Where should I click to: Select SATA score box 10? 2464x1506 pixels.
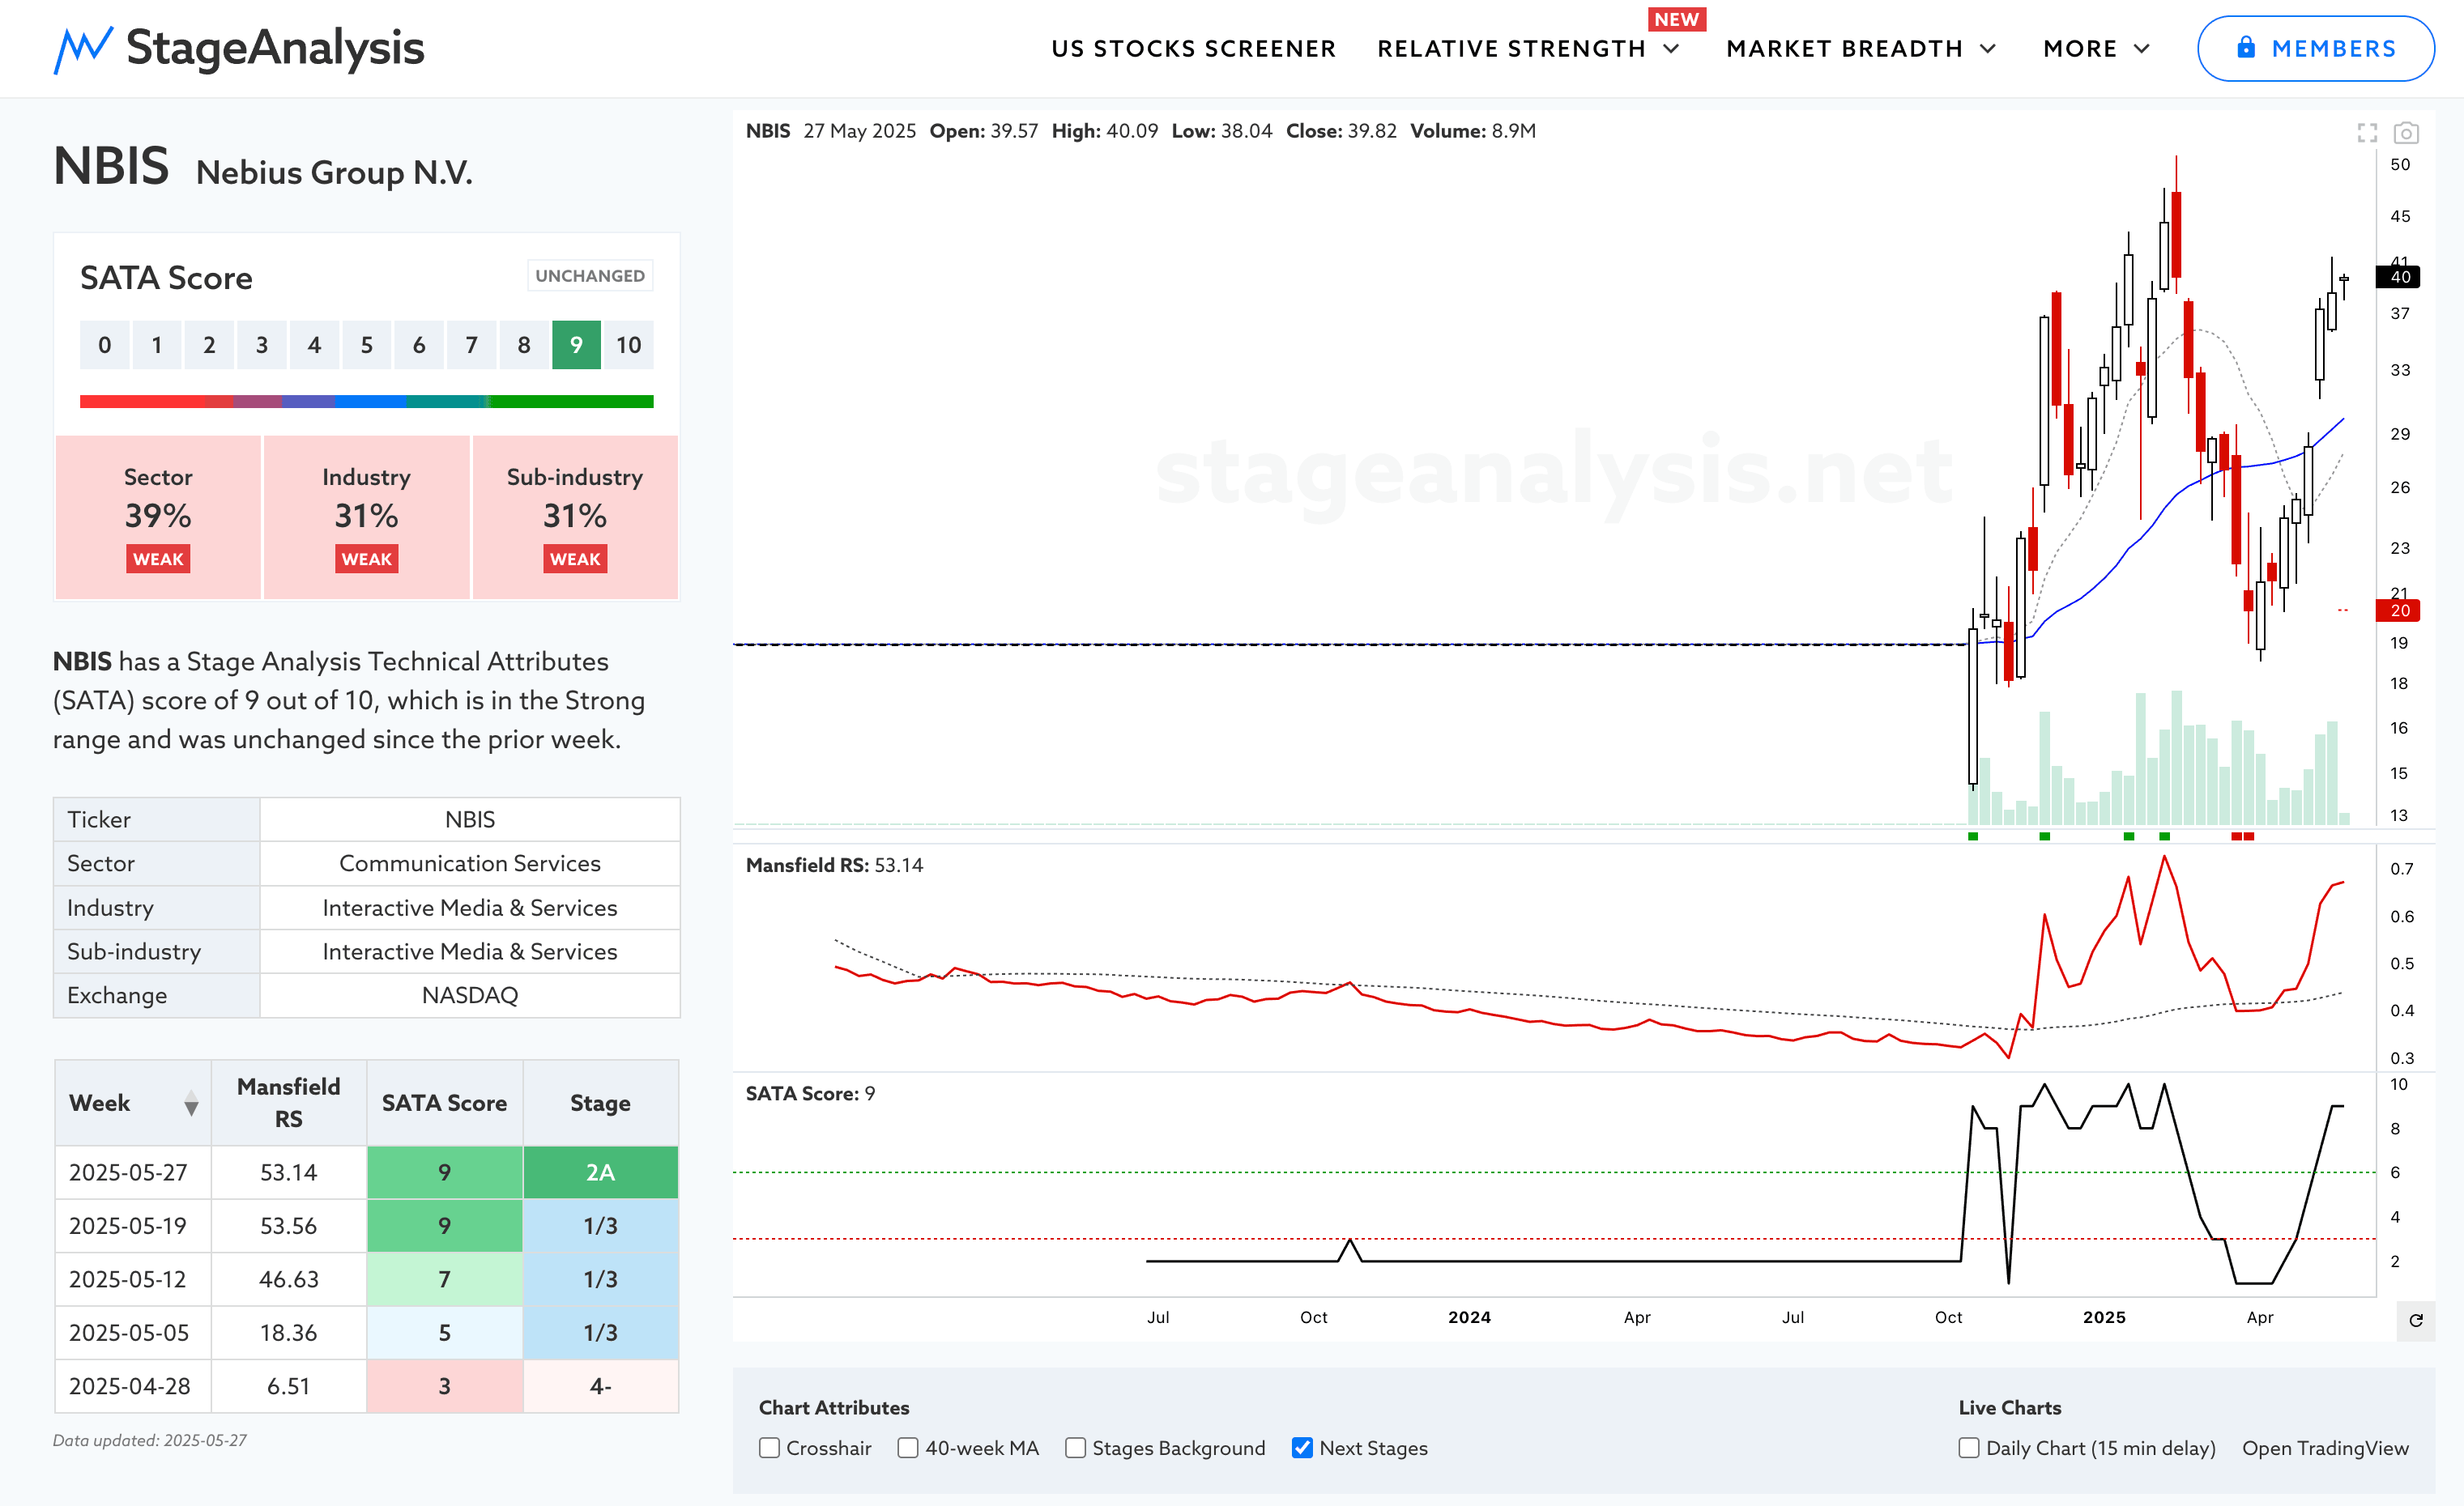click(x=628, y=345)
